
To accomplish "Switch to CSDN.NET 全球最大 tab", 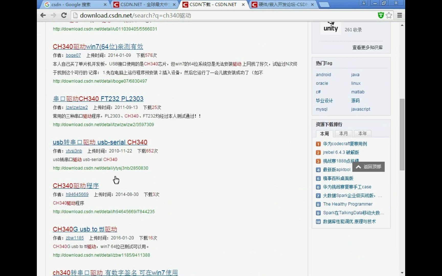I will [145, 5].
